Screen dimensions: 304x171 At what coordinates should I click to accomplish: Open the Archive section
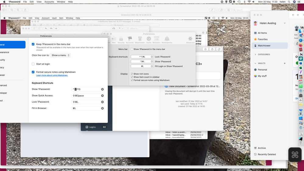(261, 148)
